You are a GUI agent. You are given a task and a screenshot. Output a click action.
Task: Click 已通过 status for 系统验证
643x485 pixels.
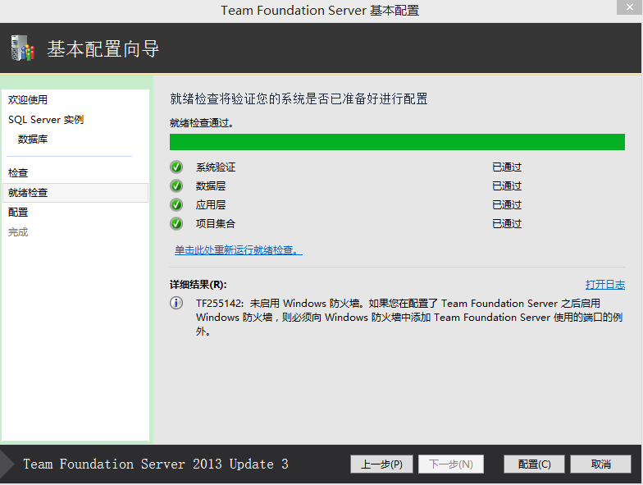tap(507, 167)
